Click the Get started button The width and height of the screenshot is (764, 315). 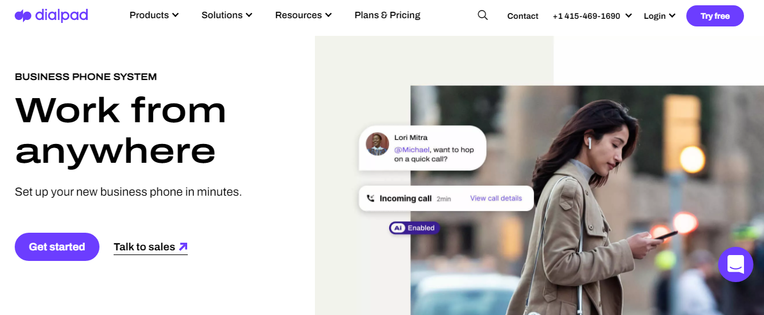(x=57, y=247)
